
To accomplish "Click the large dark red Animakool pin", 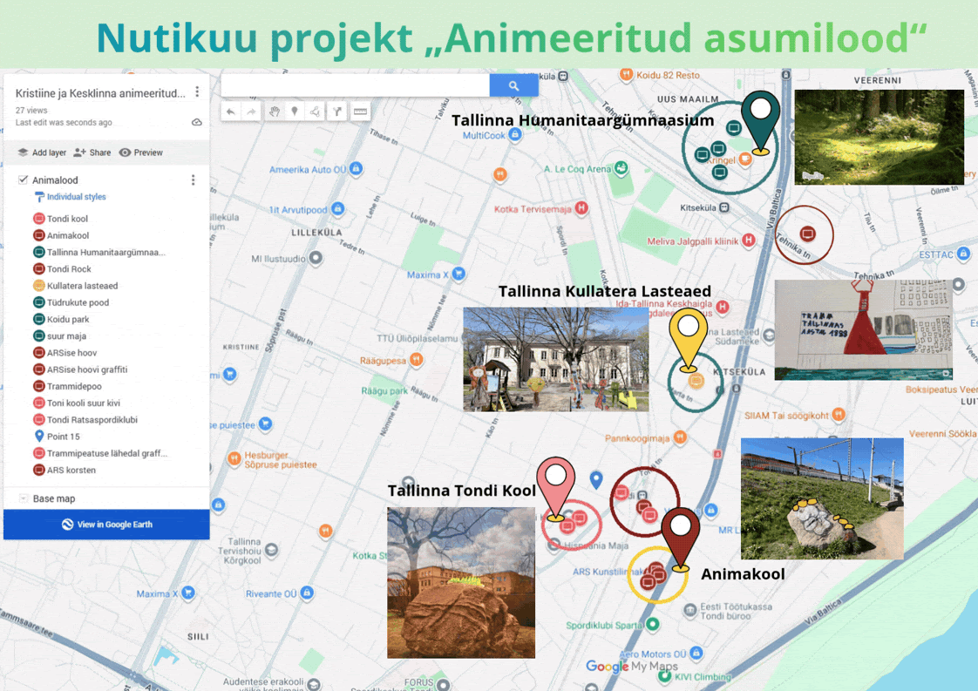I will pyautogui.click(x=681, y=539).
